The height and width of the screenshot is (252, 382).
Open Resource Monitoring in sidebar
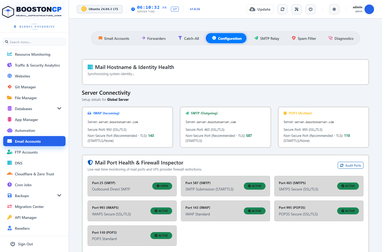click(34, 54)
